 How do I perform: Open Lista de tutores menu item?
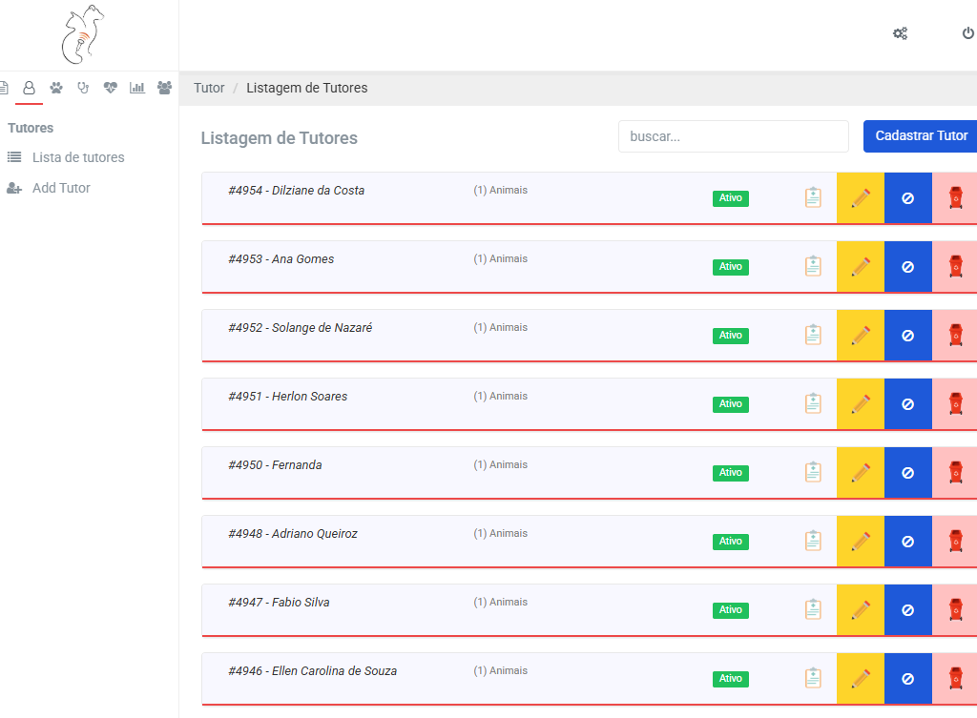click(x=78, y=157)
